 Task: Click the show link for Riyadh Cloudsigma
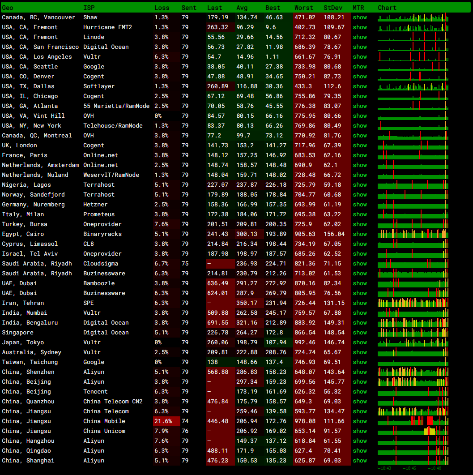tap(359, 264)
